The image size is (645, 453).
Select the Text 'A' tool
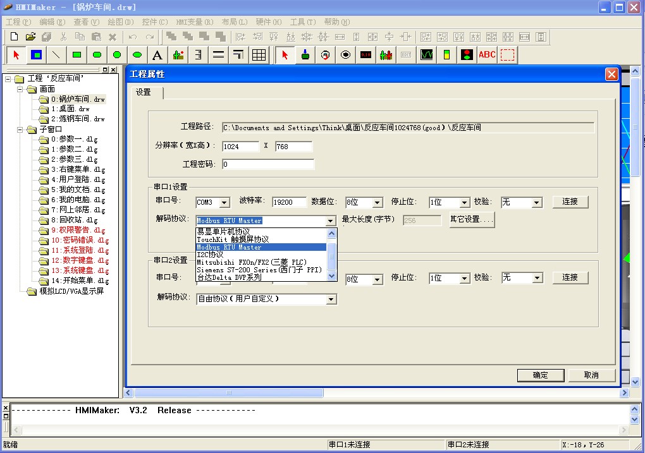tap(157, 55)
